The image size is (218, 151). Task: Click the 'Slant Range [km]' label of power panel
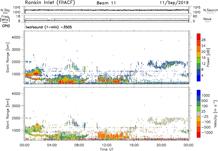(x=8, y=58)
